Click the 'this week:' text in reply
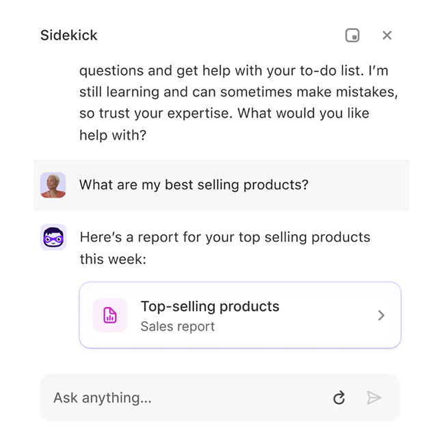This screenshot has height=443, width=441. point(113,260)
